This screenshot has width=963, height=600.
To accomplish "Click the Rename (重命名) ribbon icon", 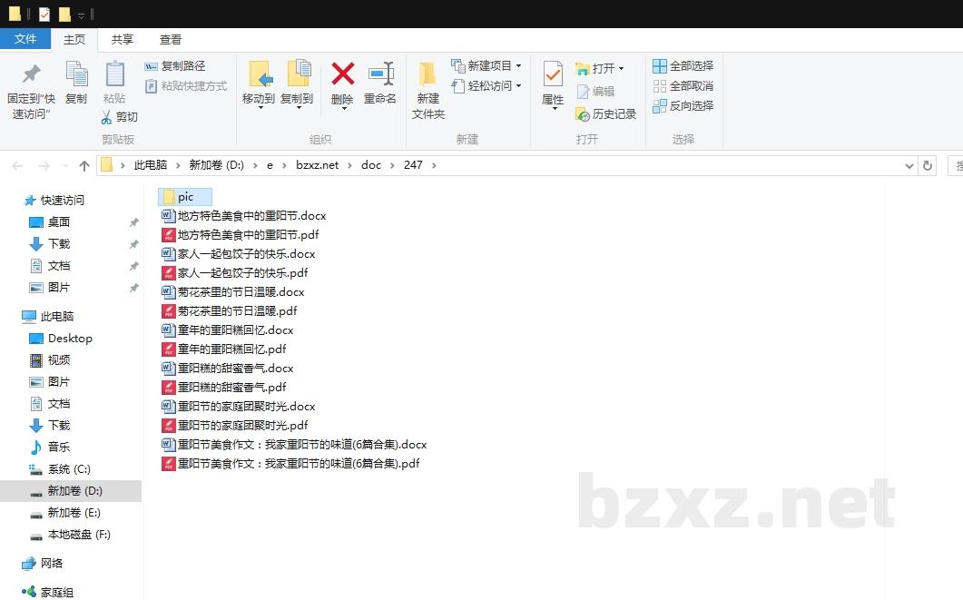I will 380,74.
